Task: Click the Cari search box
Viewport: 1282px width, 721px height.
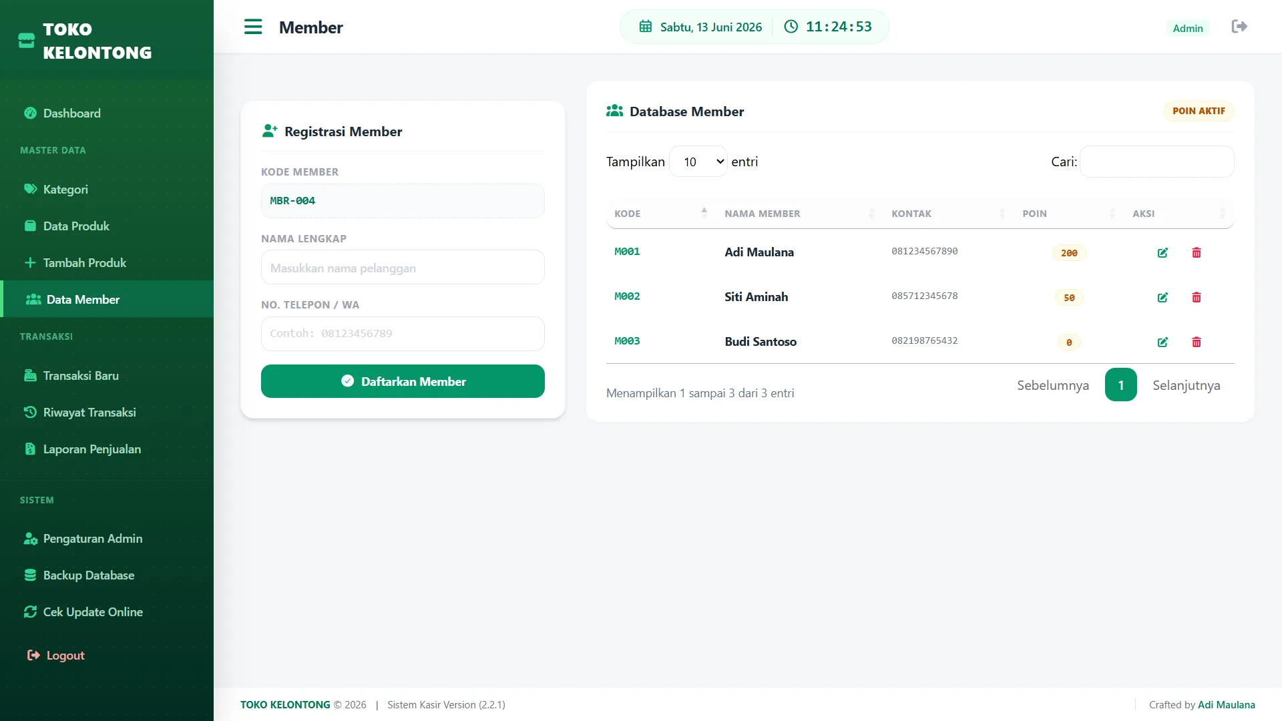Action: (x=1157, y=162)
